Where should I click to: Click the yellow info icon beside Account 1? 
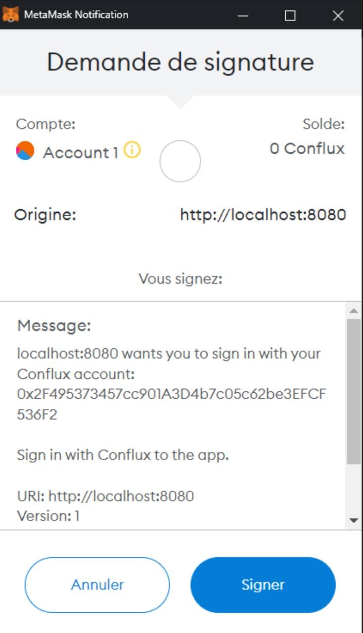(x=132, y=150)
